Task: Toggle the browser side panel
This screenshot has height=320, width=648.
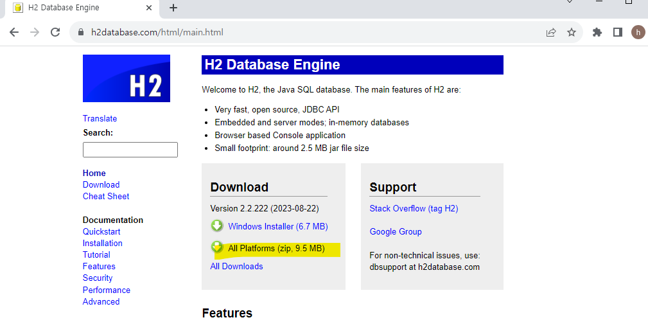Action: coord(618,32)
